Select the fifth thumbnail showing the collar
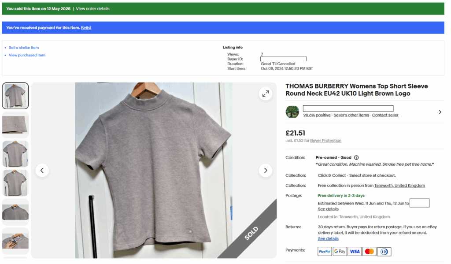Image resolution: width=451 pixels, height=264 pixels. click(15, 212)
